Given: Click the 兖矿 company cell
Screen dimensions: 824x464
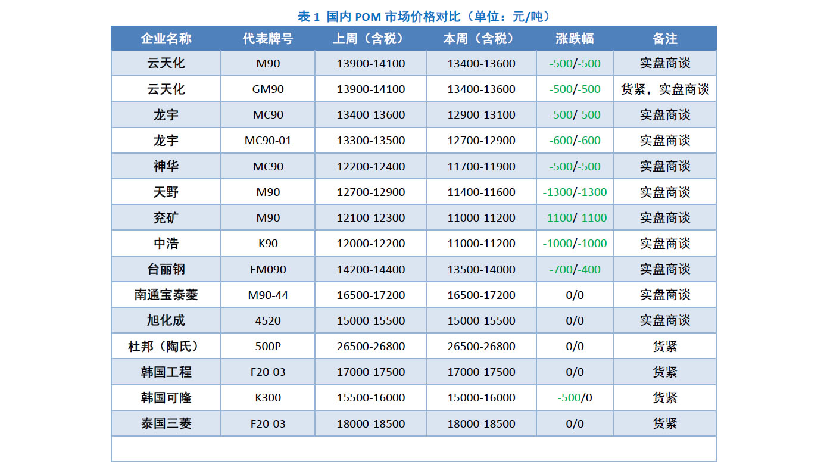Looking at the screenshot, I should [x=166, y=218].
